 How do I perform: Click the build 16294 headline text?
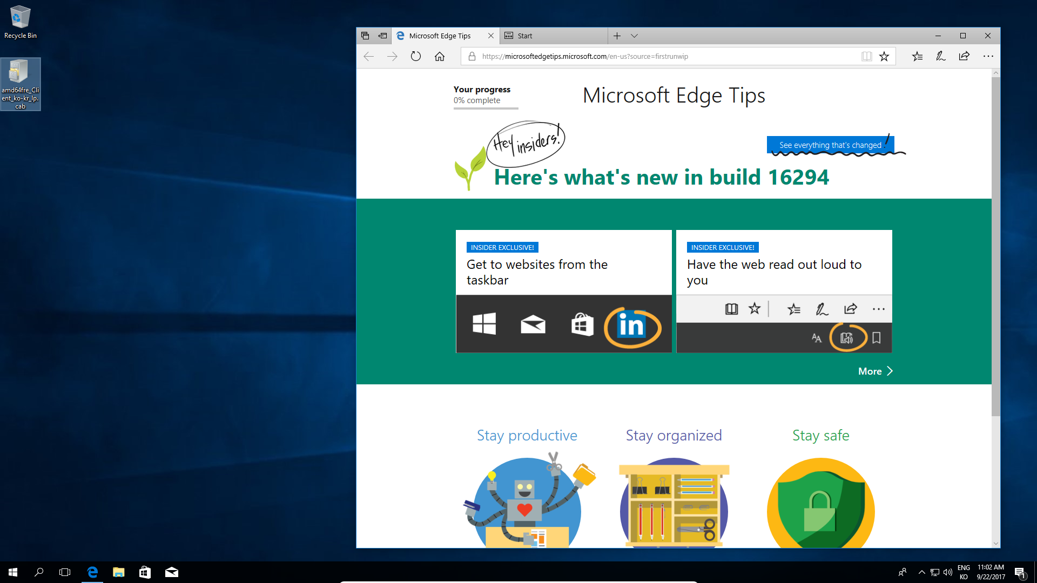coord(662,177)
